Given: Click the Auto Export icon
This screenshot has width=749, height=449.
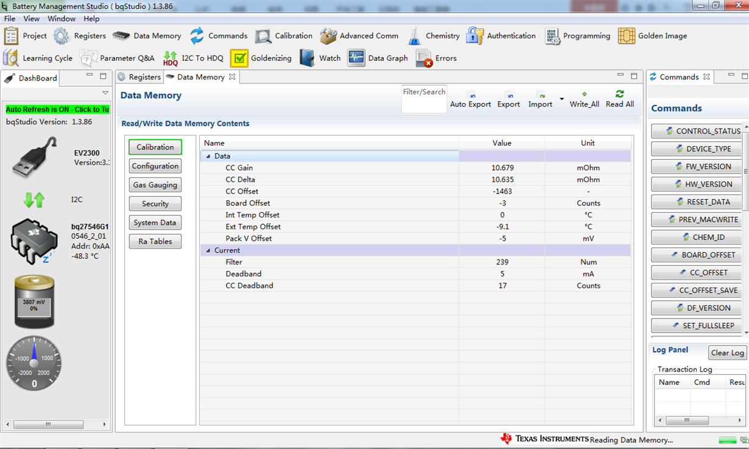Looking at the screenshot, I should pos(472,94).
